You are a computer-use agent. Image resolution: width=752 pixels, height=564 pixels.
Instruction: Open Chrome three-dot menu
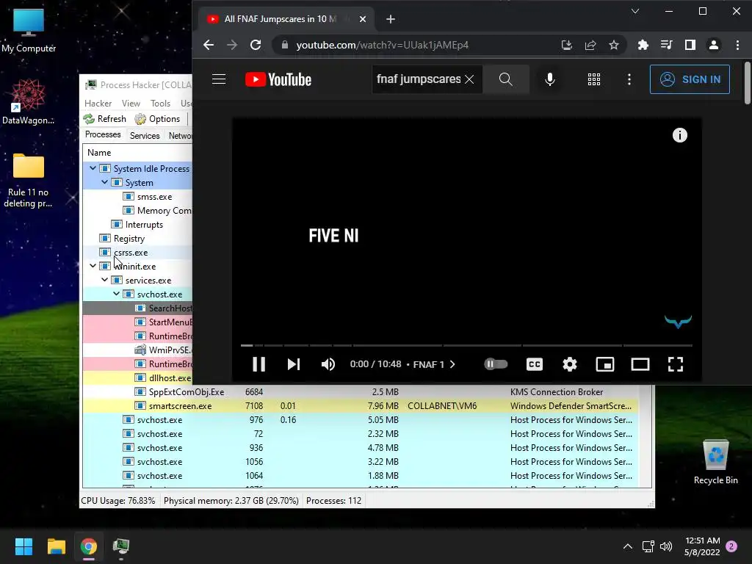pyautogui.click(x=737, y=45)
